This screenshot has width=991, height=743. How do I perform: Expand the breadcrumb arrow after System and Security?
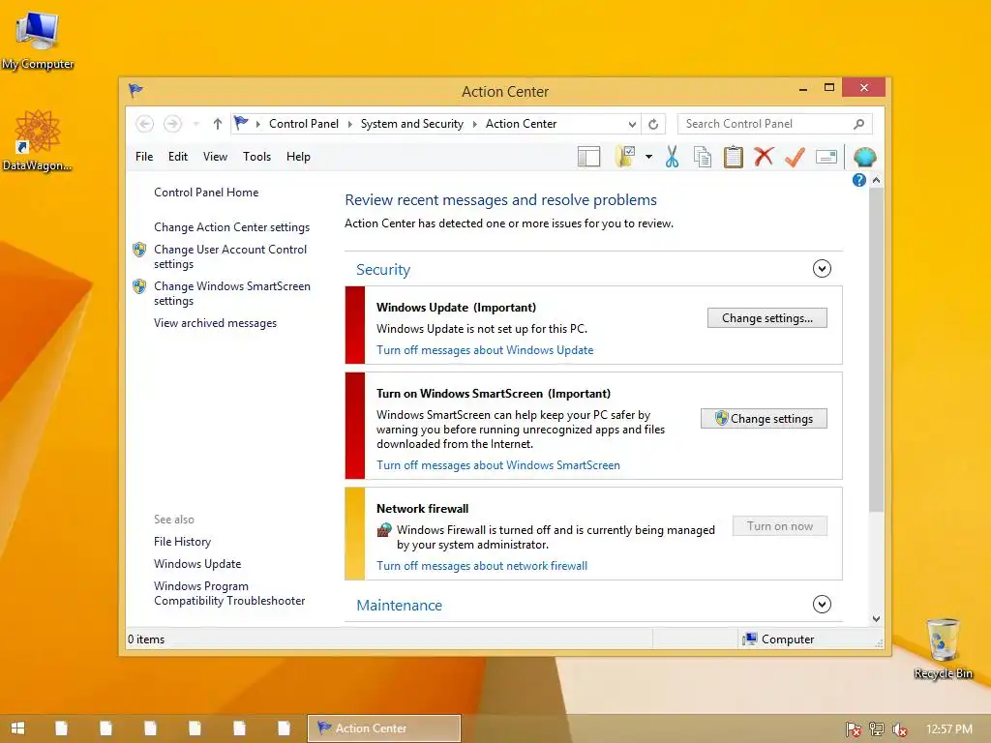coord(474,124)
